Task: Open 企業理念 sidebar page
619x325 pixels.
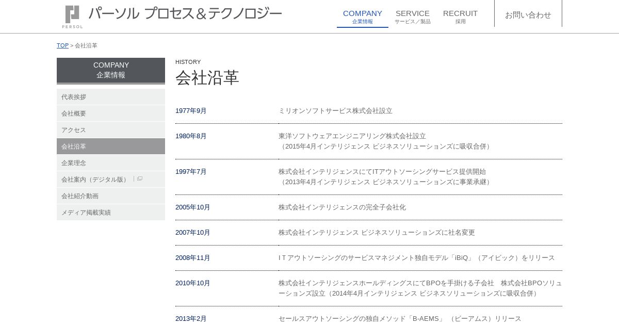Action: 111,163
